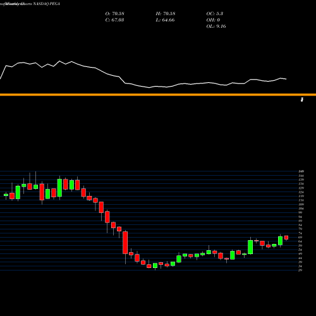Click the 119 price axis label
316x316 pixels.
click(301, 196)
